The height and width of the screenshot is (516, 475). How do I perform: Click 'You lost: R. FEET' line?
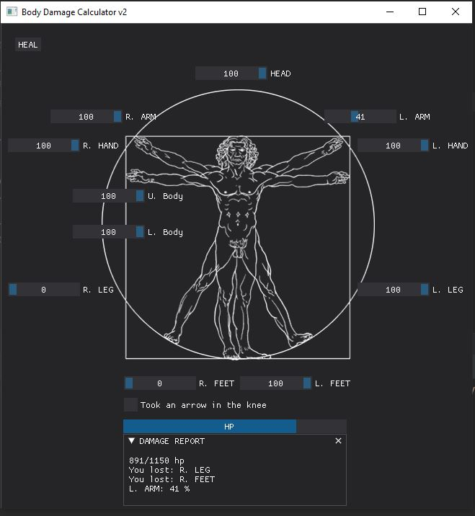(172, 479)
